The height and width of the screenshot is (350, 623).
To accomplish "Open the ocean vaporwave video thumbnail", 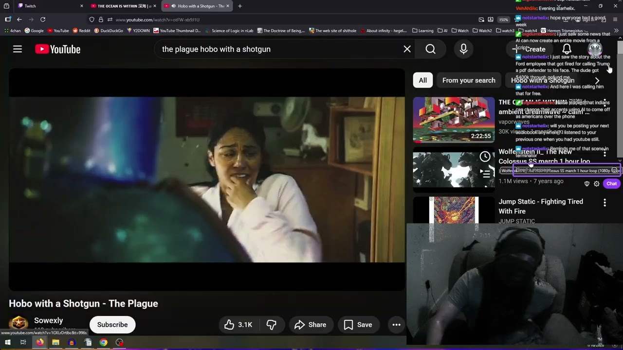I will coord(454,120).
